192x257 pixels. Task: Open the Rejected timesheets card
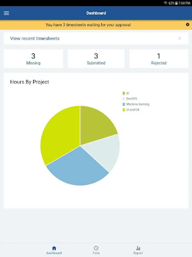tap(159, 59)
